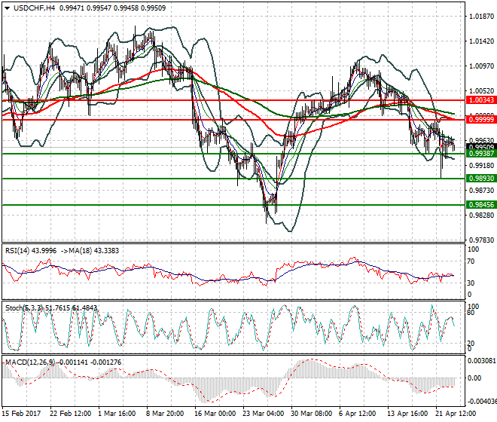The height and width of the screenshot is (422, 497).
Task: Click the 6 Apr 12:00 time label
Action: coord(357,414)
